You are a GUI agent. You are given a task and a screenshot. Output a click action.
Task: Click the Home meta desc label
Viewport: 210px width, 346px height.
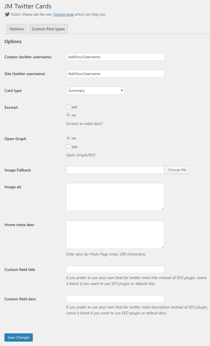20,225
